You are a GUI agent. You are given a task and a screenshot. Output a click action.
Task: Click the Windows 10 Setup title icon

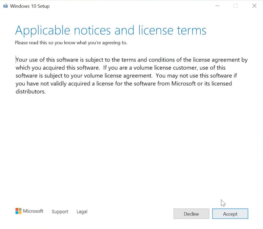click(x=6, y=6)
